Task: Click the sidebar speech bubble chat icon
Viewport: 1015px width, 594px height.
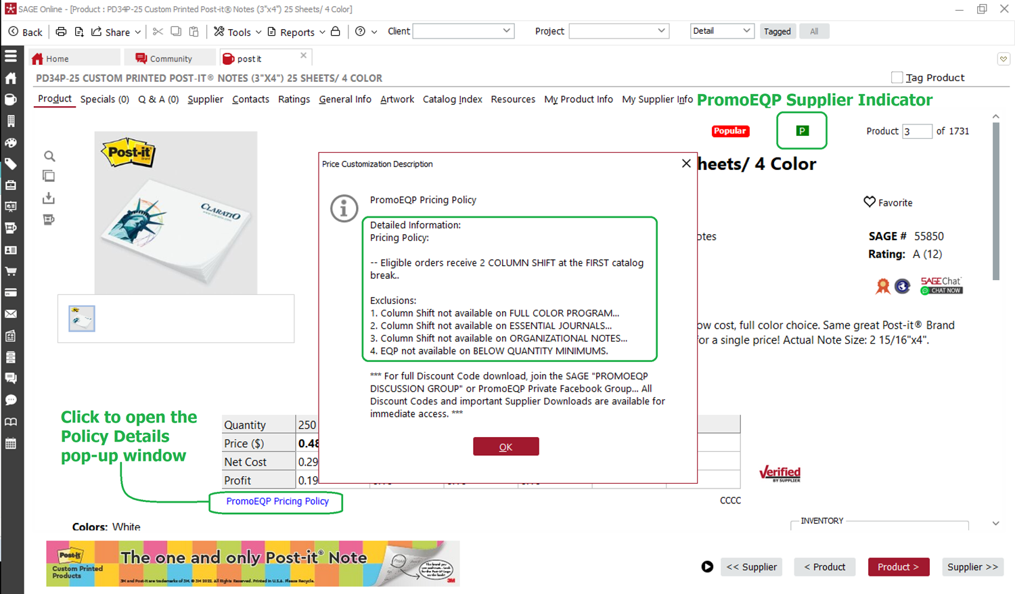Action: (11, 400)
